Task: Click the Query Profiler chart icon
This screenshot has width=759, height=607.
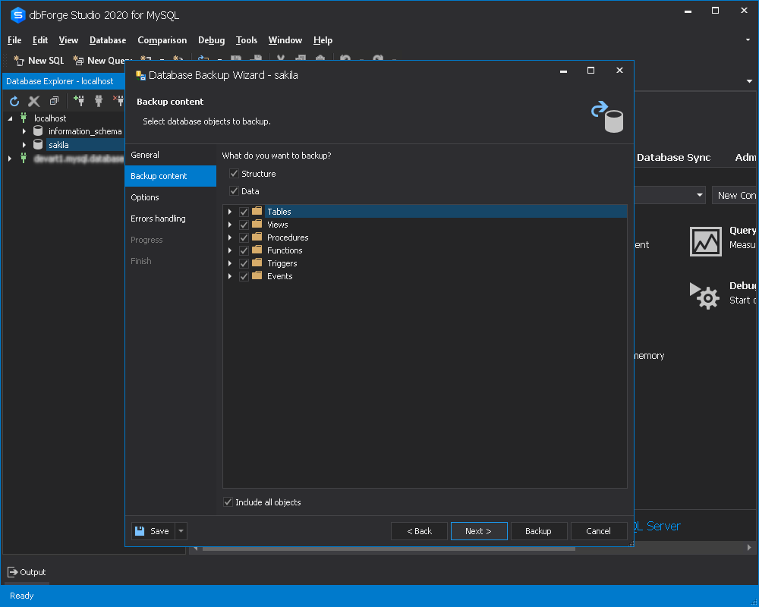Action: click(x=705, y=241)
